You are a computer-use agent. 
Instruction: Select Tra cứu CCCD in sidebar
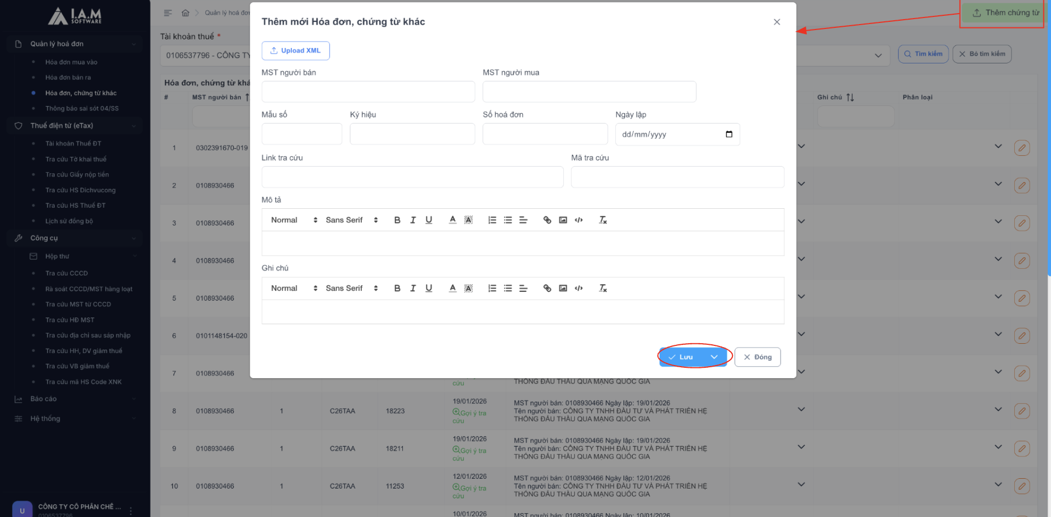coord(66,273)
